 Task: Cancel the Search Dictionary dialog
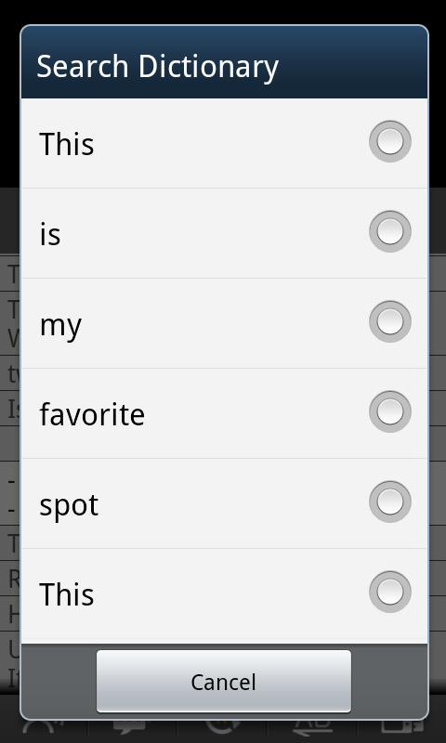[x=224, y=681]
